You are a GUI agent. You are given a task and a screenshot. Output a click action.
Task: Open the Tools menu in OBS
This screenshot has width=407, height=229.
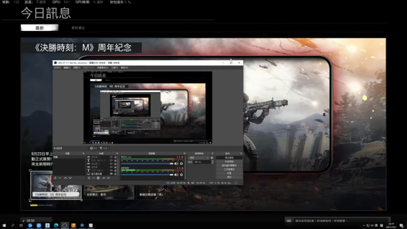pyautogui.click(x=114, y=68)
